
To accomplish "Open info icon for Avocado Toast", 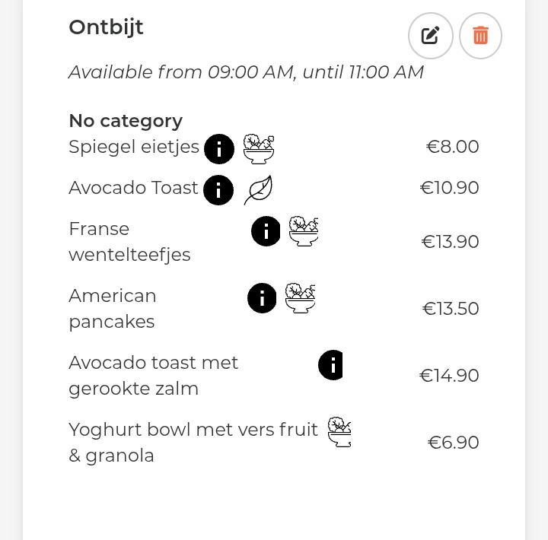I will 218,190.
